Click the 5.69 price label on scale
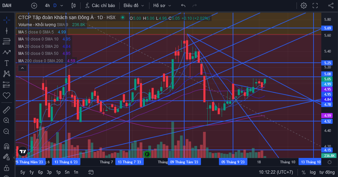The height and width of the screenshot is (177, 338). [327, 28]
